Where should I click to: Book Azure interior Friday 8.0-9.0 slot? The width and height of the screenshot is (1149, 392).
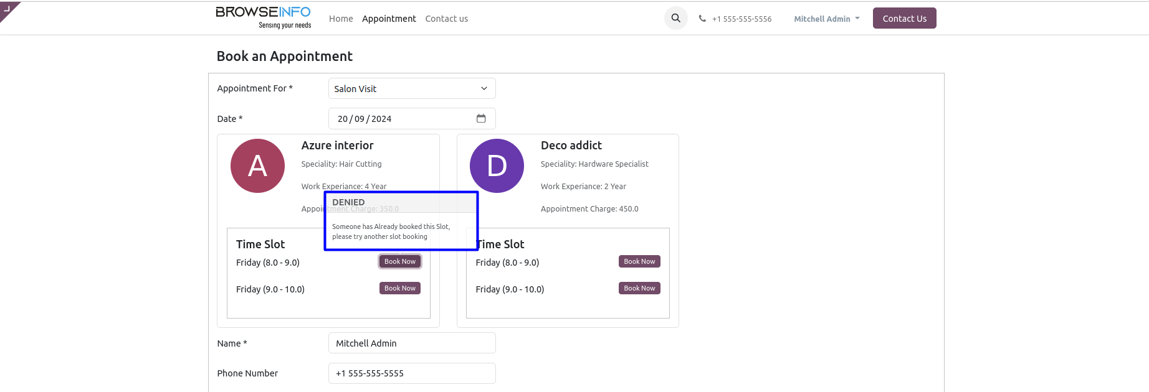[400, 261]
